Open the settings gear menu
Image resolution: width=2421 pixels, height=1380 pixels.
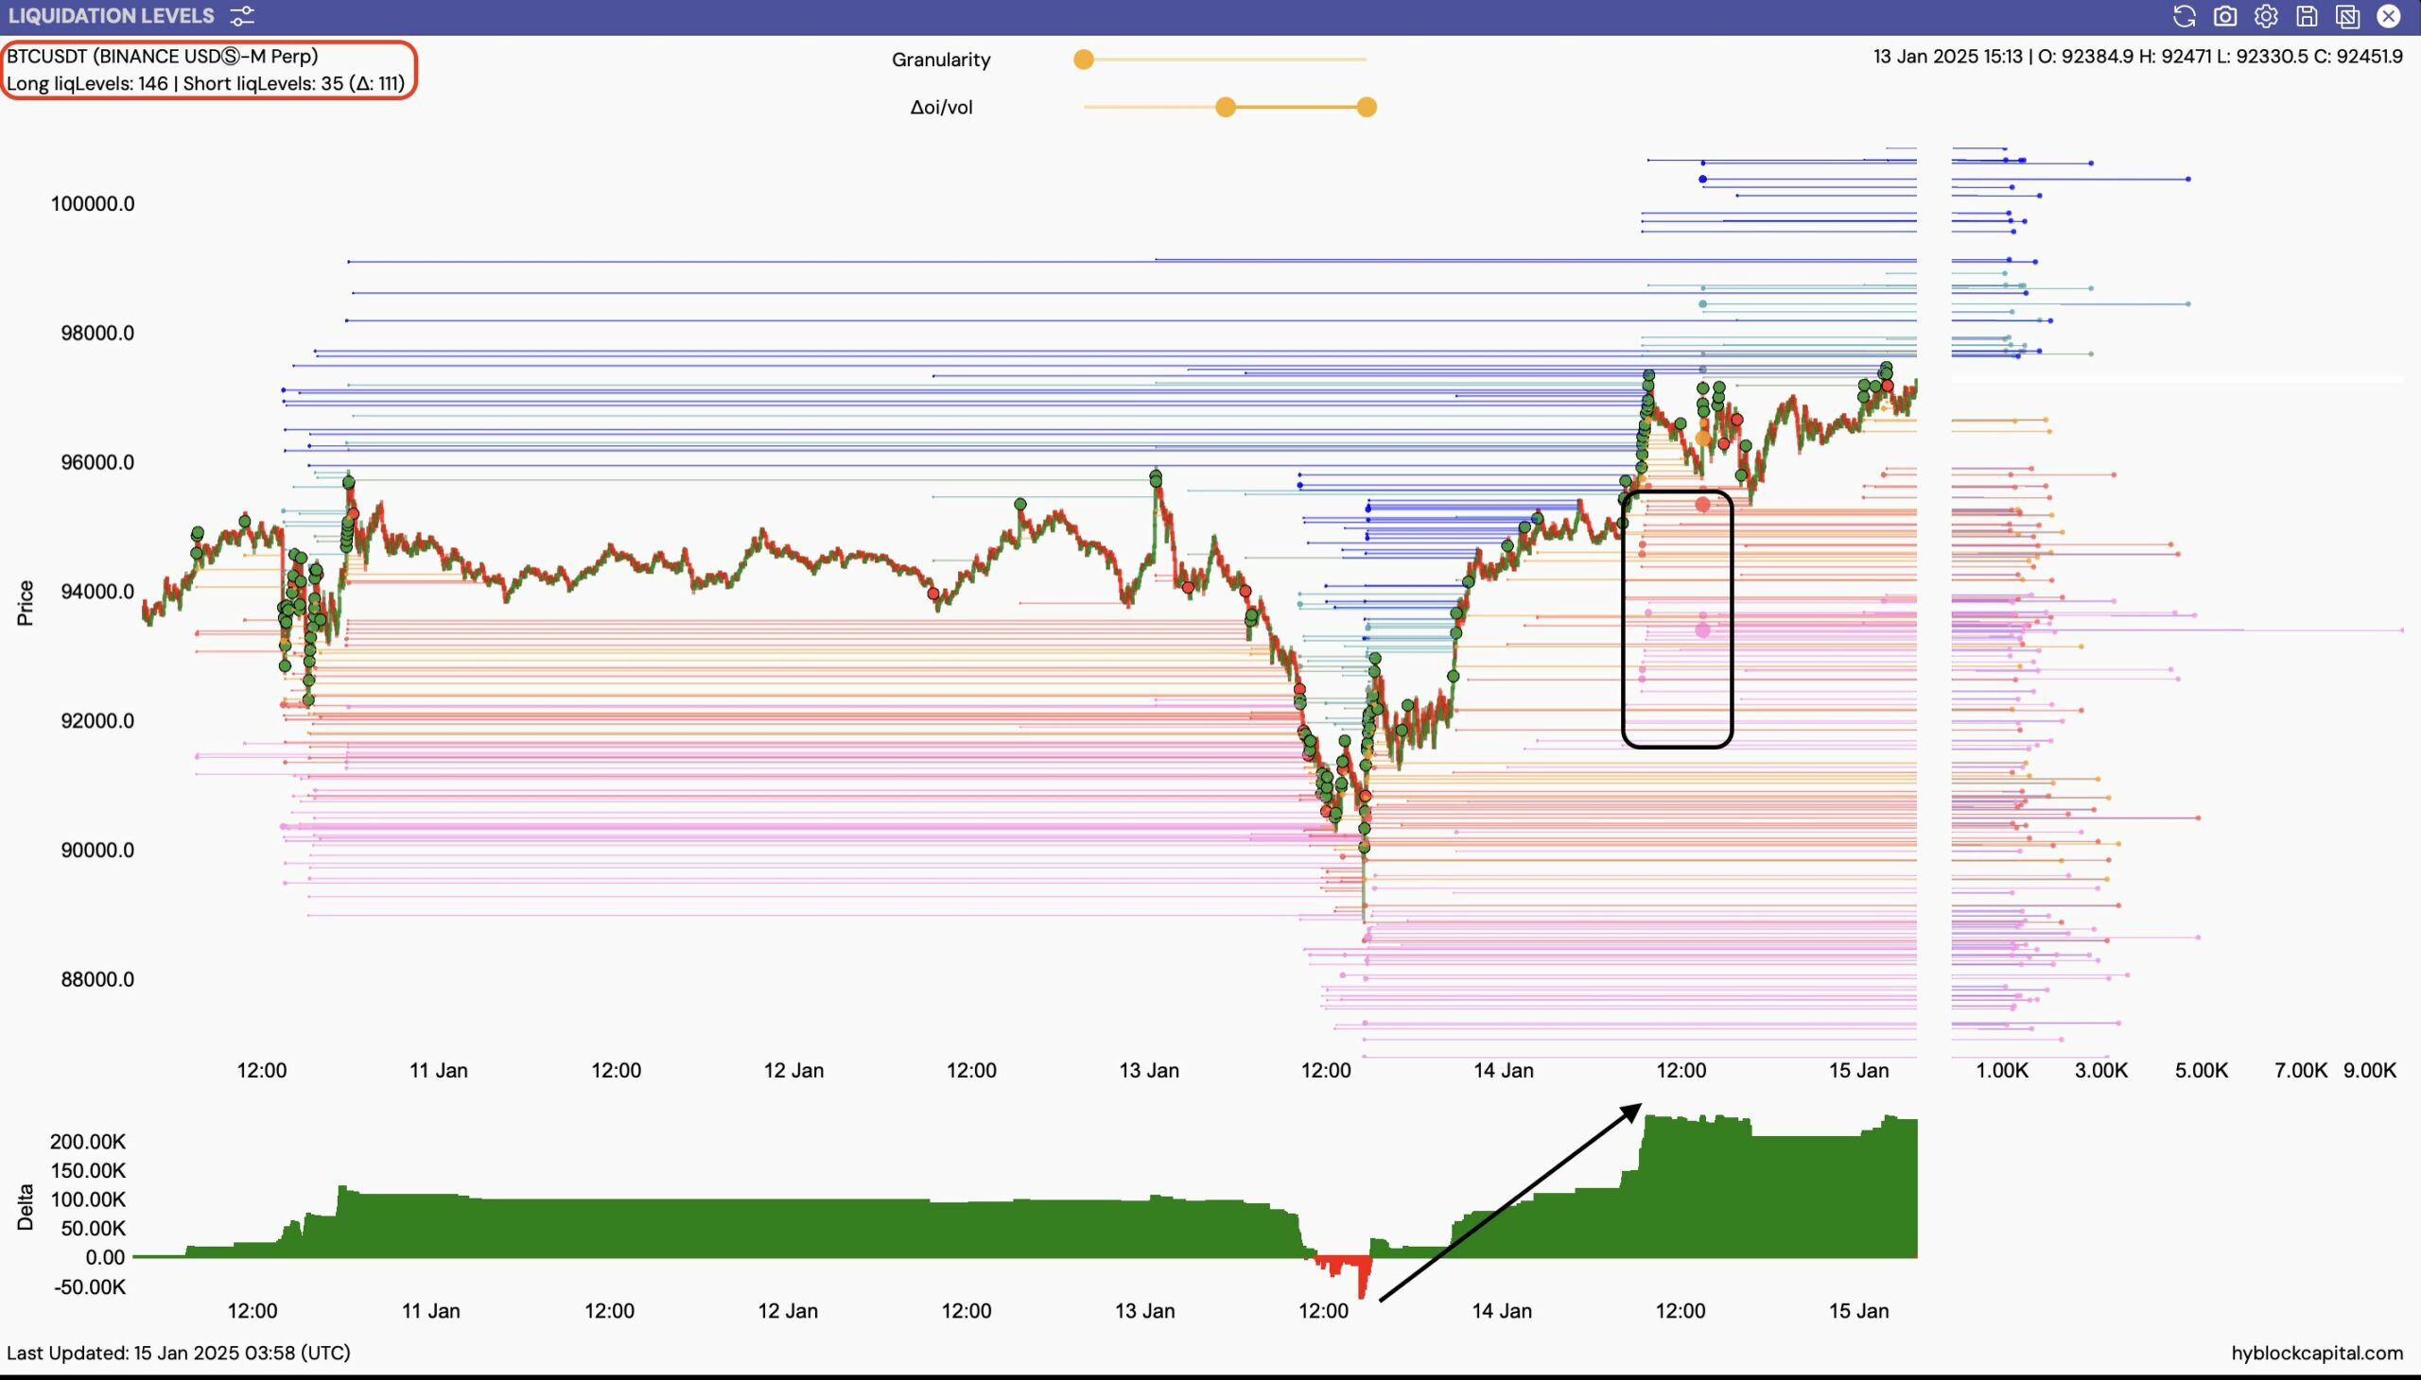2266,16
